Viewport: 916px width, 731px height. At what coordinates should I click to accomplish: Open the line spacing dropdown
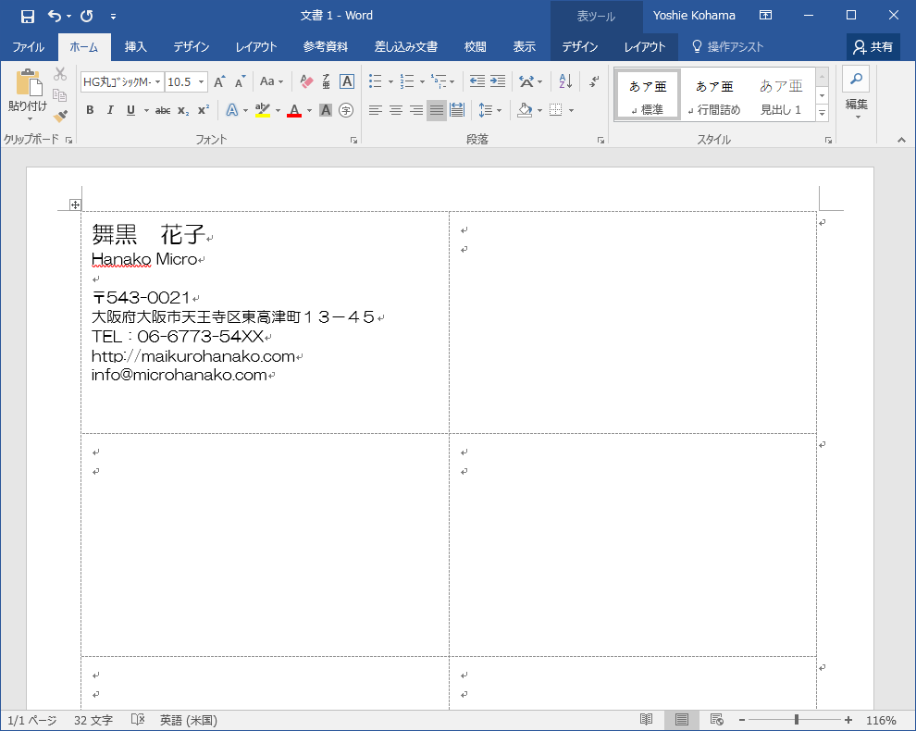click(489, 109)
